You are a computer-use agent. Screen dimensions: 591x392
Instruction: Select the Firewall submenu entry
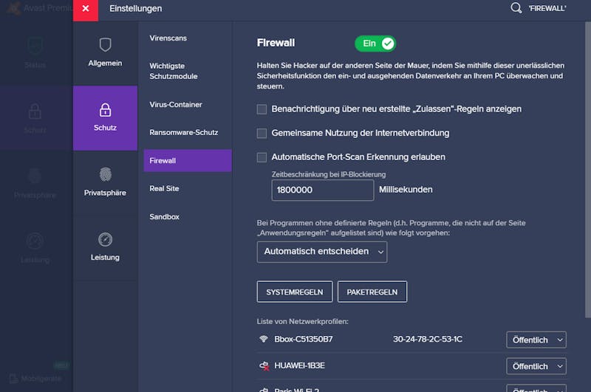tap(188, 160)
